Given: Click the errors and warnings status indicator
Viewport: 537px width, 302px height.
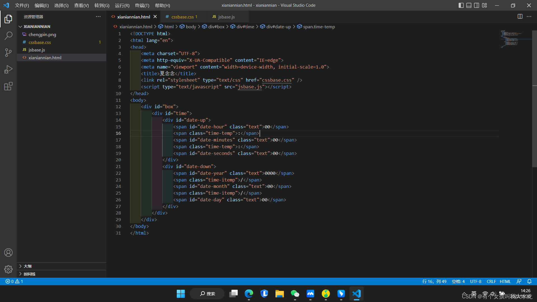Looking at the screenshot, I should (x=14, y=281).
